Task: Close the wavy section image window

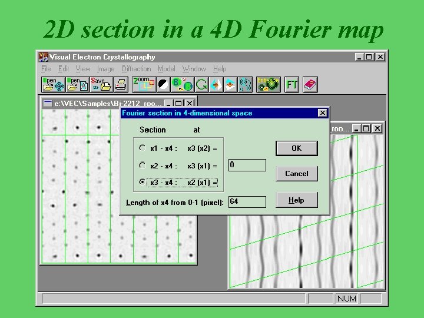Action: [x=377, y=129]
